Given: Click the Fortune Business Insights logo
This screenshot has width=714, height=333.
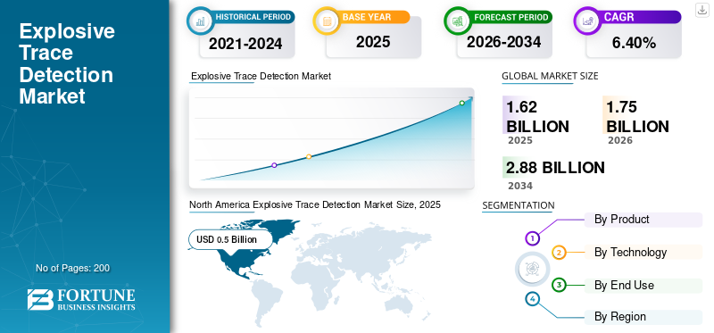Looking at the screenshot, I should click(x=81, y=299).
